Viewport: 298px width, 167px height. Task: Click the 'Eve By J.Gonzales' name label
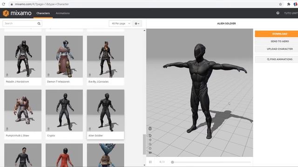98,82
